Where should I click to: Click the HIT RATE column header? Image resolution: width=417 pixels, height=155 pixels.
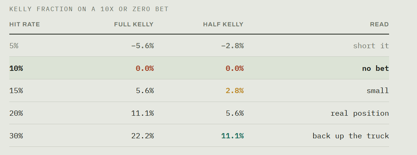[25, 24]
